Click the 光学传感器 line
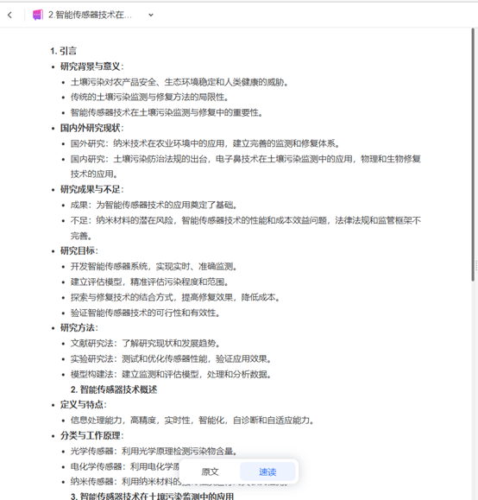Image resolution: width=478 pixels, height=500 pixels. tap(154, 452)
